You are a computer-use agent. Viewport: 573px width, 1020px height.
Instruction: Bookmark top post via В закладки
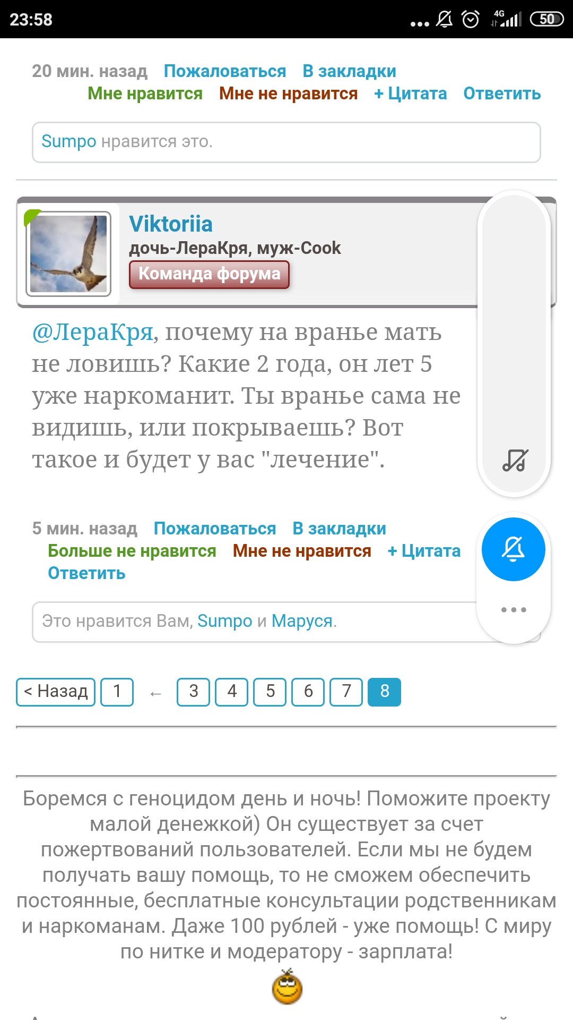(349, 71)
